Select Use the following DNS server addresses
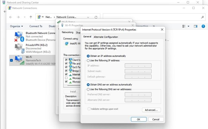This screenshot has height=129, width=208. point(109,89)
